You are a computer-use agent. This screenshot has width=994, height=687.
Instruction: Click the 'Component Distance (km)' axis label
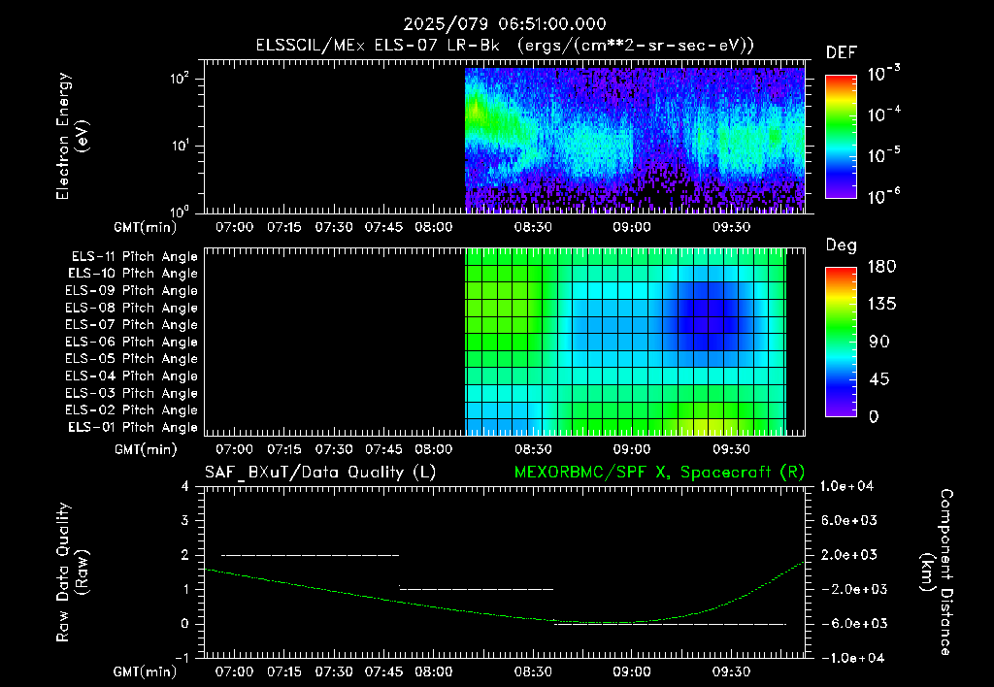tap(937, 572)
